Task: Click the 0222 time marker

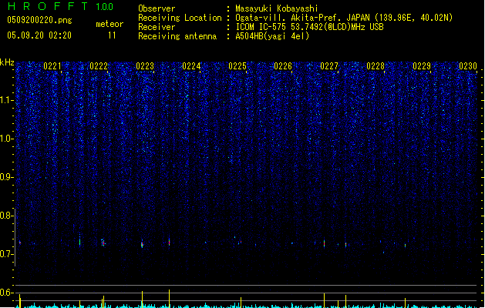Action: 99,66
